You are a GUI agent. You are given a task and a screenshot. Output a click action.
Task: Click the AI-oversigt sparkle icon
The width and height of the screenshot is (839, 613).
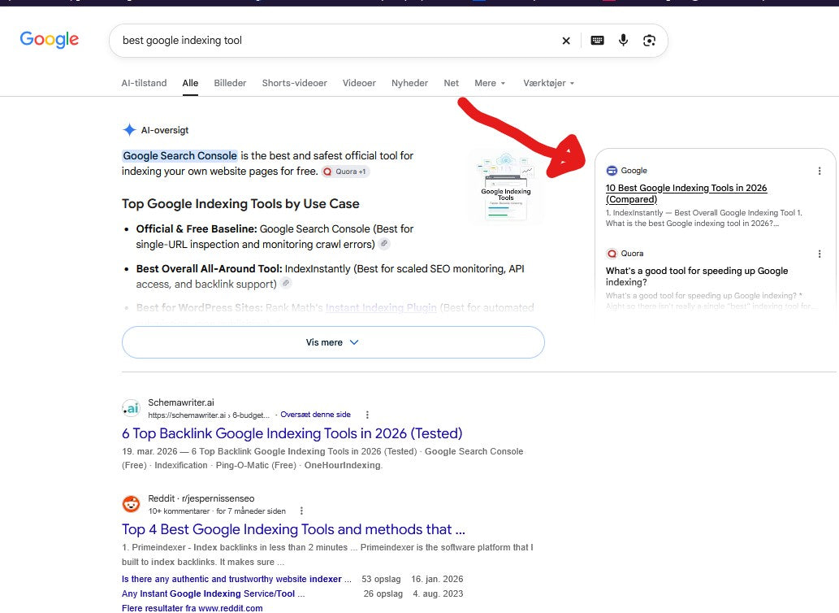coord(129,129)
